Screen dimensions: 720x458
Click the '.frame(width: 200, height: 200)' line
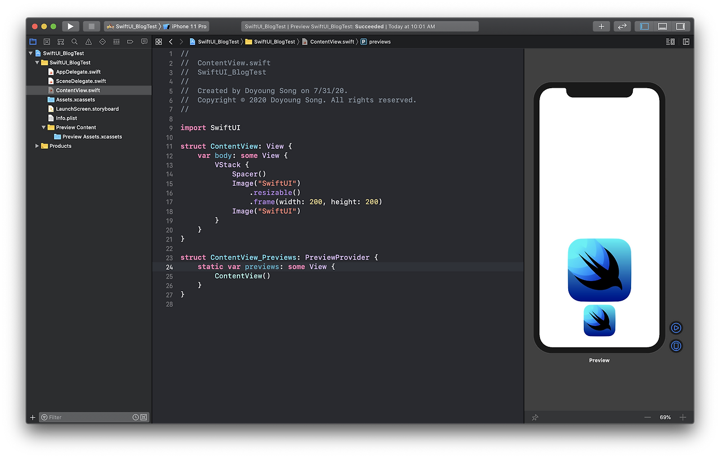point(316,202)
